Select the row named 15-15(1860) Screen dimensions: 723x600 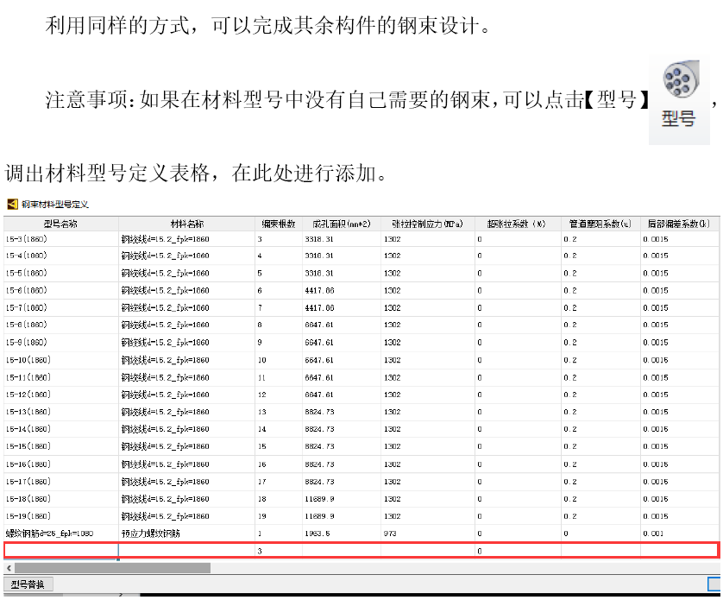tap(361, 446)
